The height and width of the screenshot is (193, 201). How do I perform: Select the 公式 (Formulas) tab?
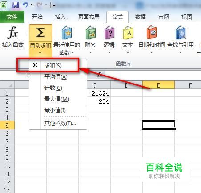[x=117, y=17]
